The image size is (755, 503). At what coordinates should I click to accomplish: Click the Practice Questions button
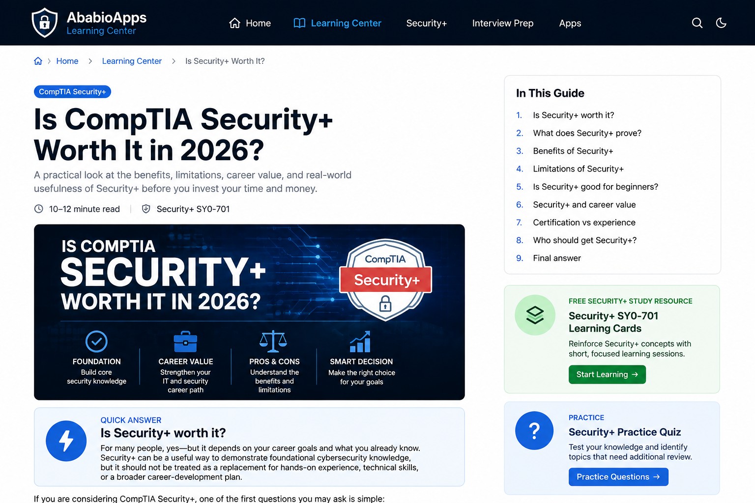coord(618,477)
